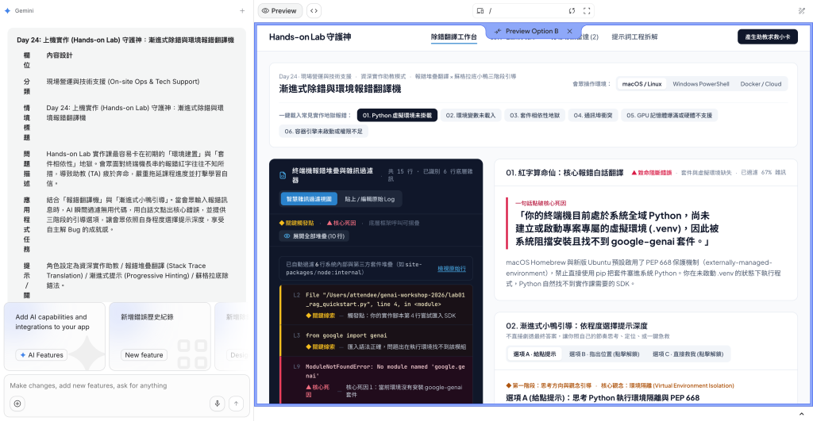Click the 漸進式除錯與環境報錯翻譯機 heading
Screen dimensions: 813x421
340,89
